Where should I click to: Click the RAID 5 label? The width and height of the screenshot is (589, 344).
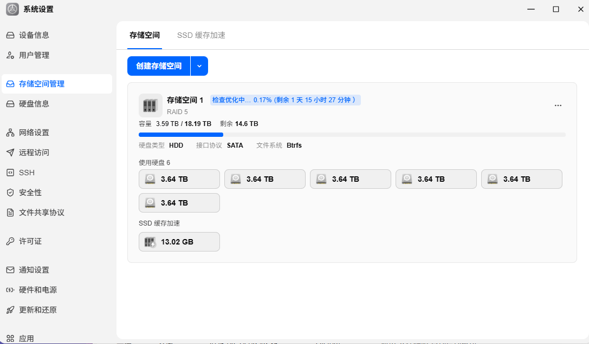177,112
